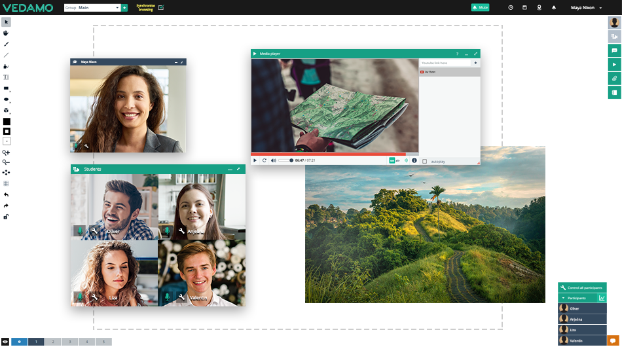Adjust the Media player volume slider
Screen dimensions: 622x347
click(285, 160)
